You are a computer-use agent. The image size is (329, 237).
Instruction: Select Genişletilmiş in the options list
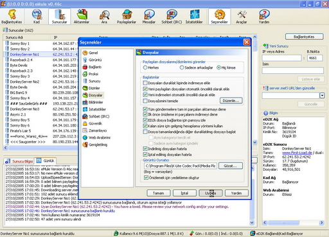(x=95, y=145)
